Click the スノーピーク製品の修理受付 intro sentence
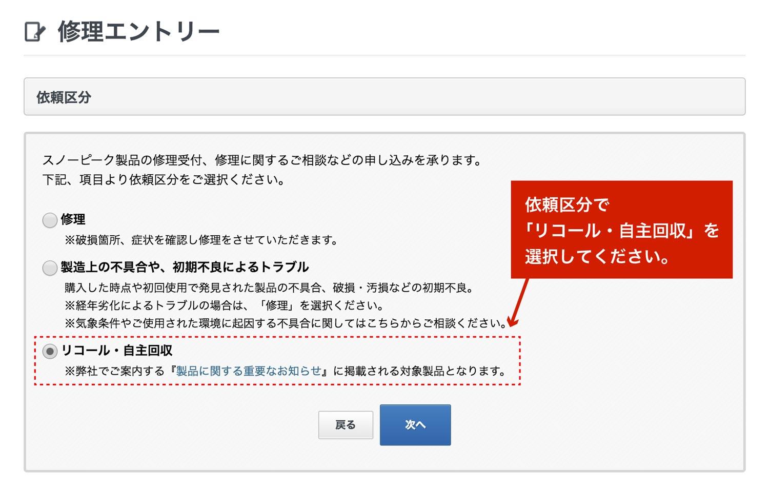769x492 pixels. click(262, 160)
